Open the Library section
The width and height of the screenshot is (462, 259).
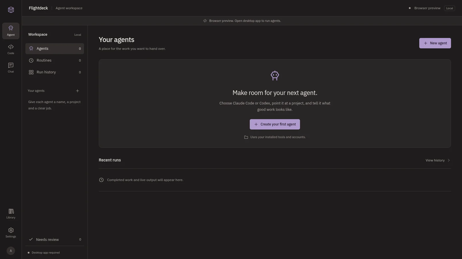click(x=11, y=214)
